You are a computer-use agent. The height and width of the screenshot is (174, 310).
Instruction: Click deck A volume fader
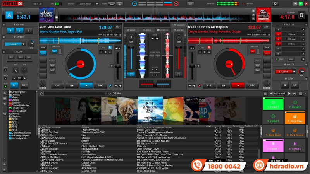[131, 47]
